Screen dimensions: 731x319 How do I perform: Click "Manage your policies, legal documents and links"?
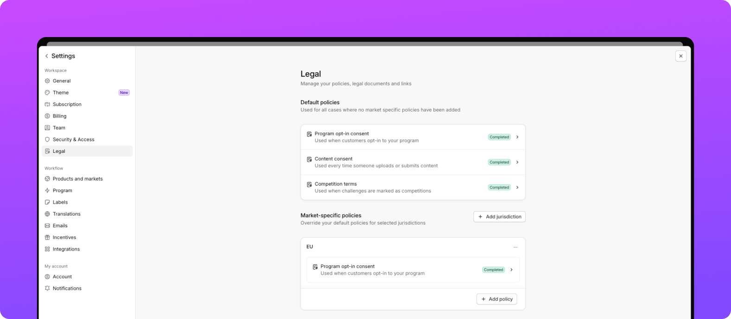(x=356, y=84)
